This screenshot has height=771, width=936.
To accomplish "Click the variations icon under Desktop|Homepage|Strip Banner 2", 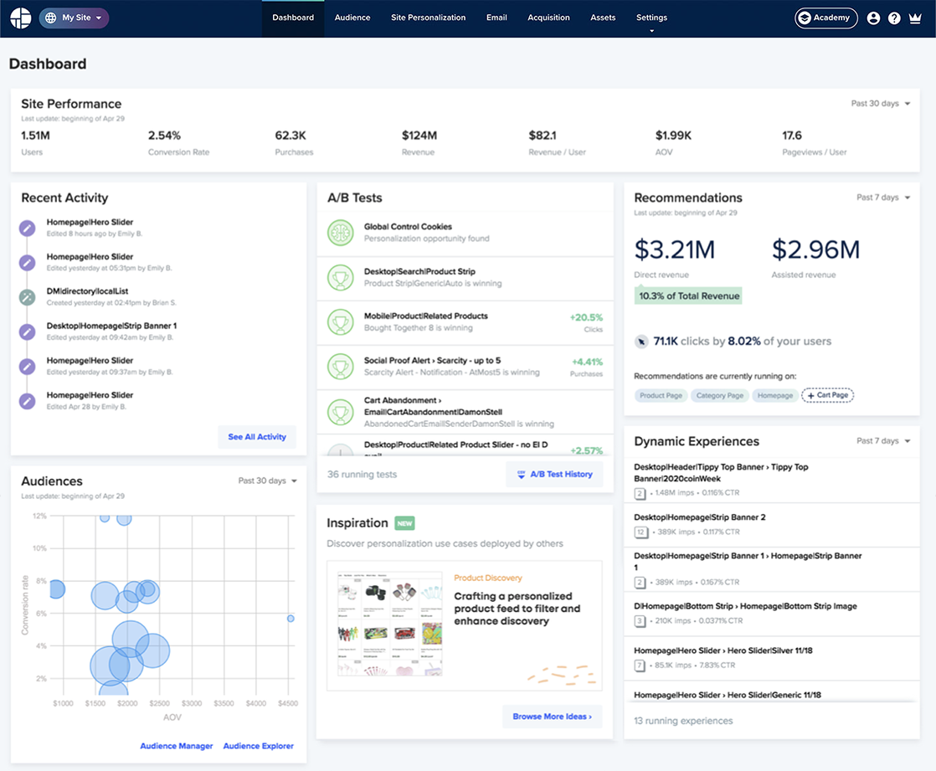I will coord(640,532).
